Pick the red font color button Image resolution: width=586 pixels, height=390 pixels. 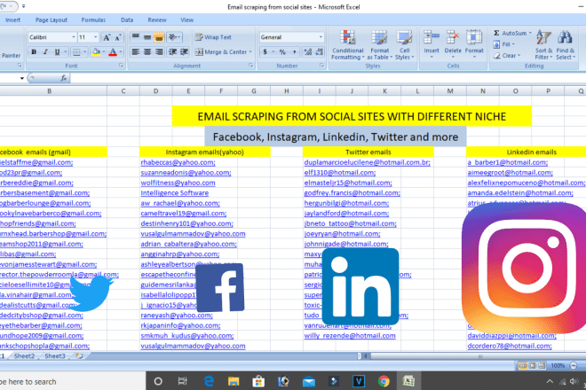[x=113, y=52]
